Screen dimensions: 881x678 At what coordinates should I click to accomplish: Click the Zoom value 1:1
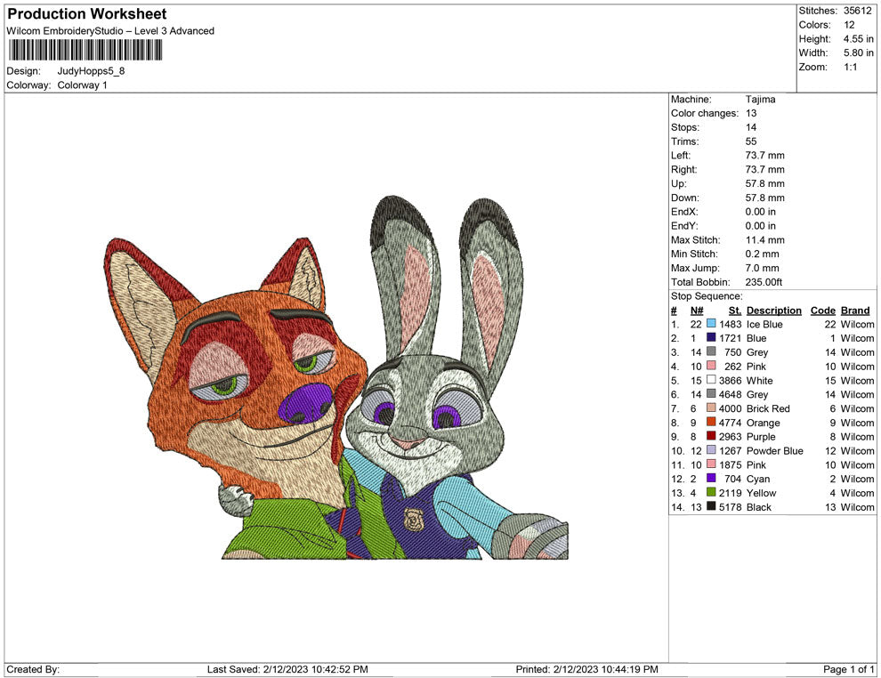[x=850, y=67]
